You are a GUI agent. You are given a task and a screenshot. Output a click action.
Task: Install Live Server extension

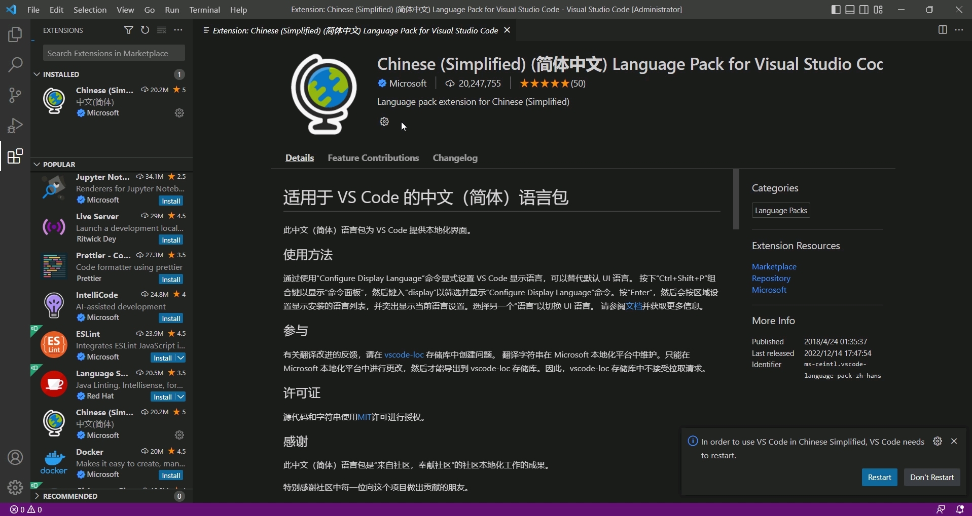click(171, 240)
